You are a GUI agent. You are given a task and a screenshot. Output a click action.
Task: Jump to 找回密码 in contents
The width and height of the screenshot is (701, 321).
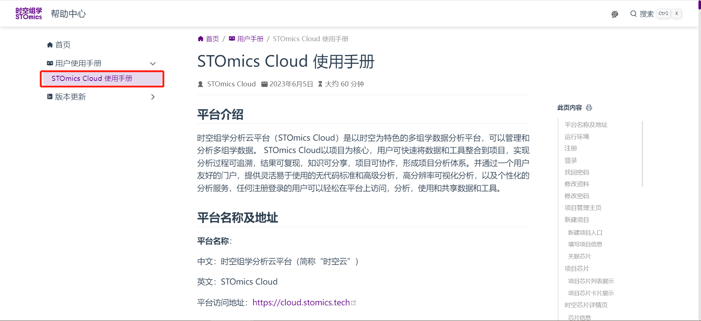tap(577, 172)
